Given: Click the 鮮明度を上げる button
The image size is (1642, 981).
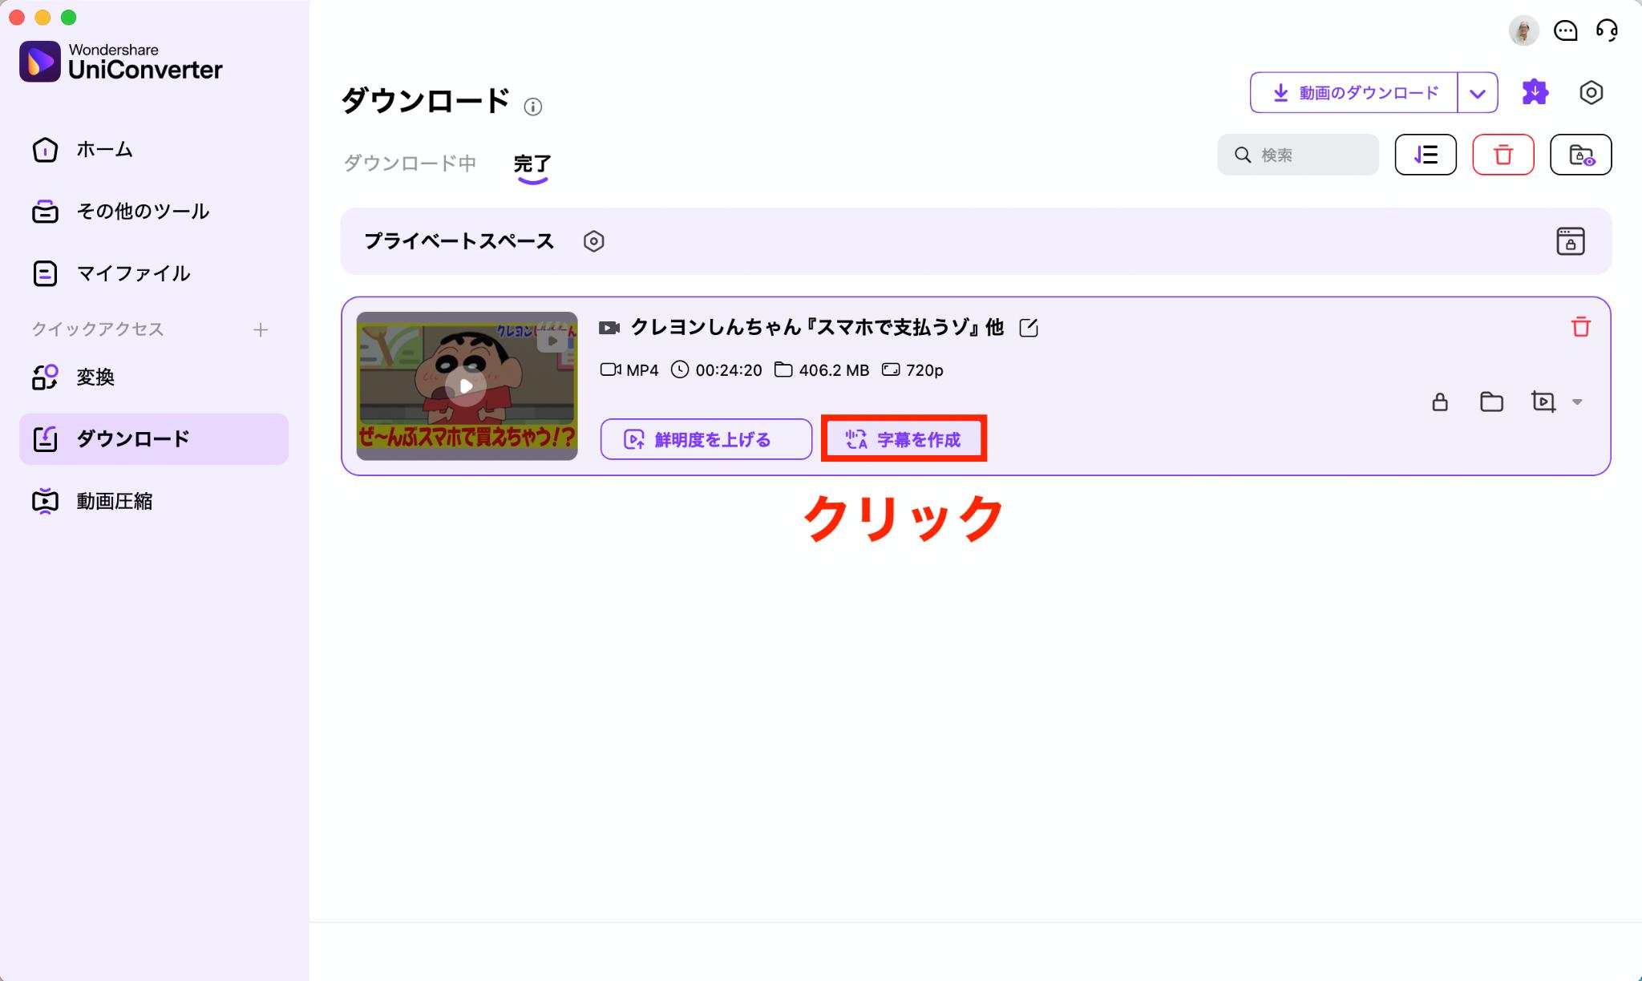Looking at the screenshot, I should tap(706, 439).
